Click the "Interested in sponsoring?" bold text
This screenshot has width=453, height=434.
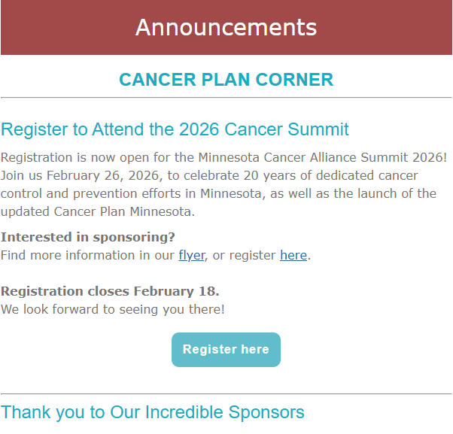88,237
